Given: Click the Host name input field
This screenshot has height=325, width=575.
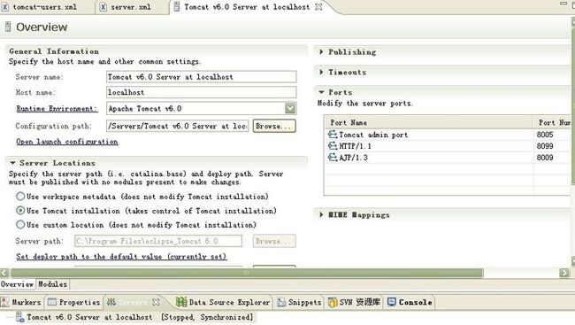Looking at the screenshot, I should click(x=201, y=92).
